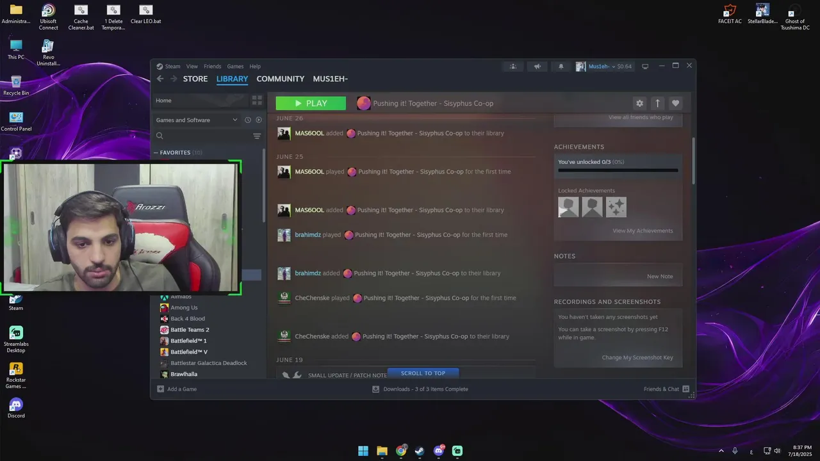Open Windows Start button on taskbar
The image size is (820, 461).
(363, 451)
